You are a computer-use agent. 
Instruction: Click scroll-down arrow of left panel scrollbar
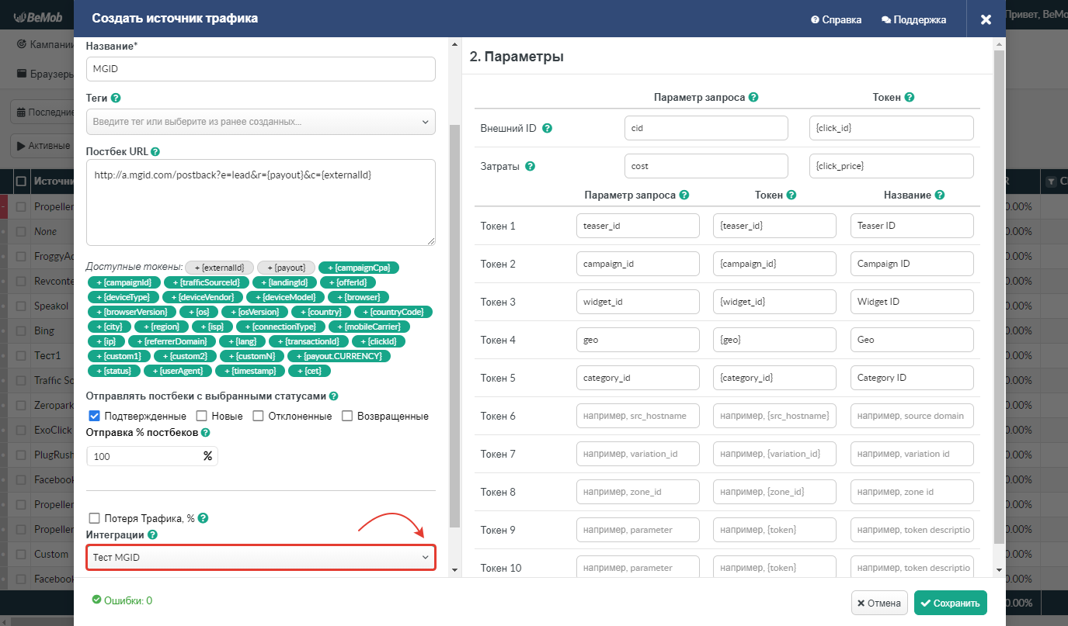click(x=455, y=571)
